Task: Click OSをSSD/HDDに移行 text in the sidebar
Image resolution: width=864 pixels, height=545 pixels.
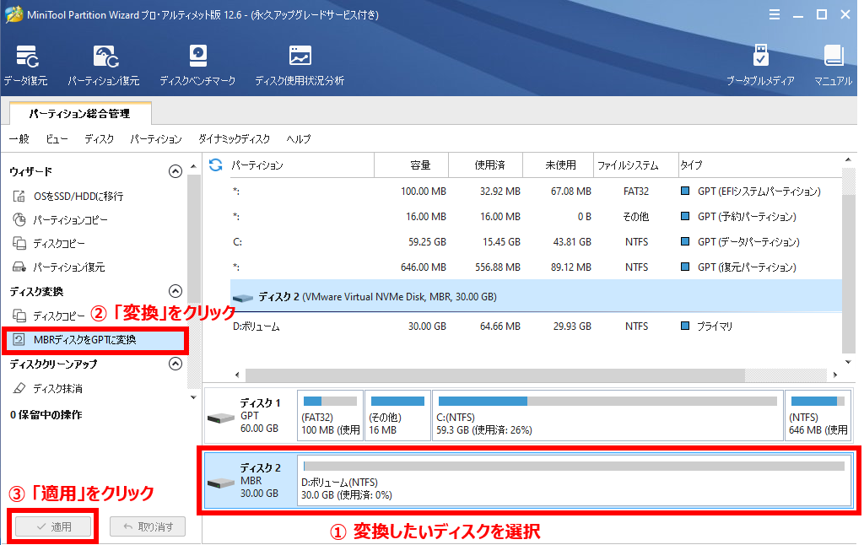Action: pyautogui.click(x=78, y=197)
